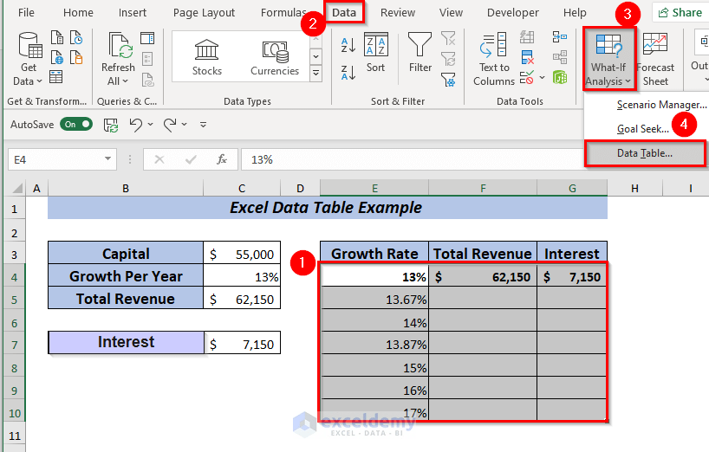Screen dimensions: 709x452
Task: Switch to the Review tab
Action: point(398,13)
